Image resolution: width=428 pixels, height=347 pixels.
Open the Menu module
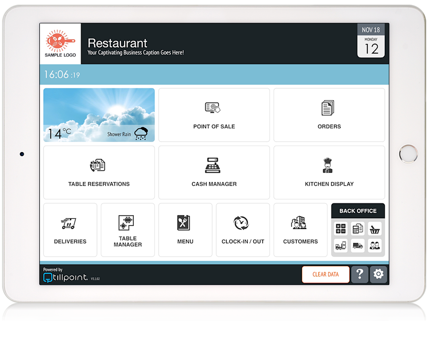(x=185, y=230)
